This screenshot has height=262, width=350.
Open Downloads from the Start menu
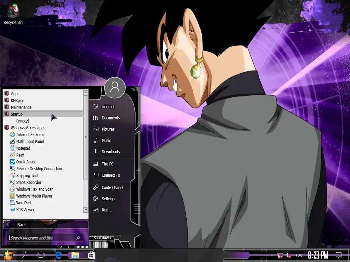(113, 151)
